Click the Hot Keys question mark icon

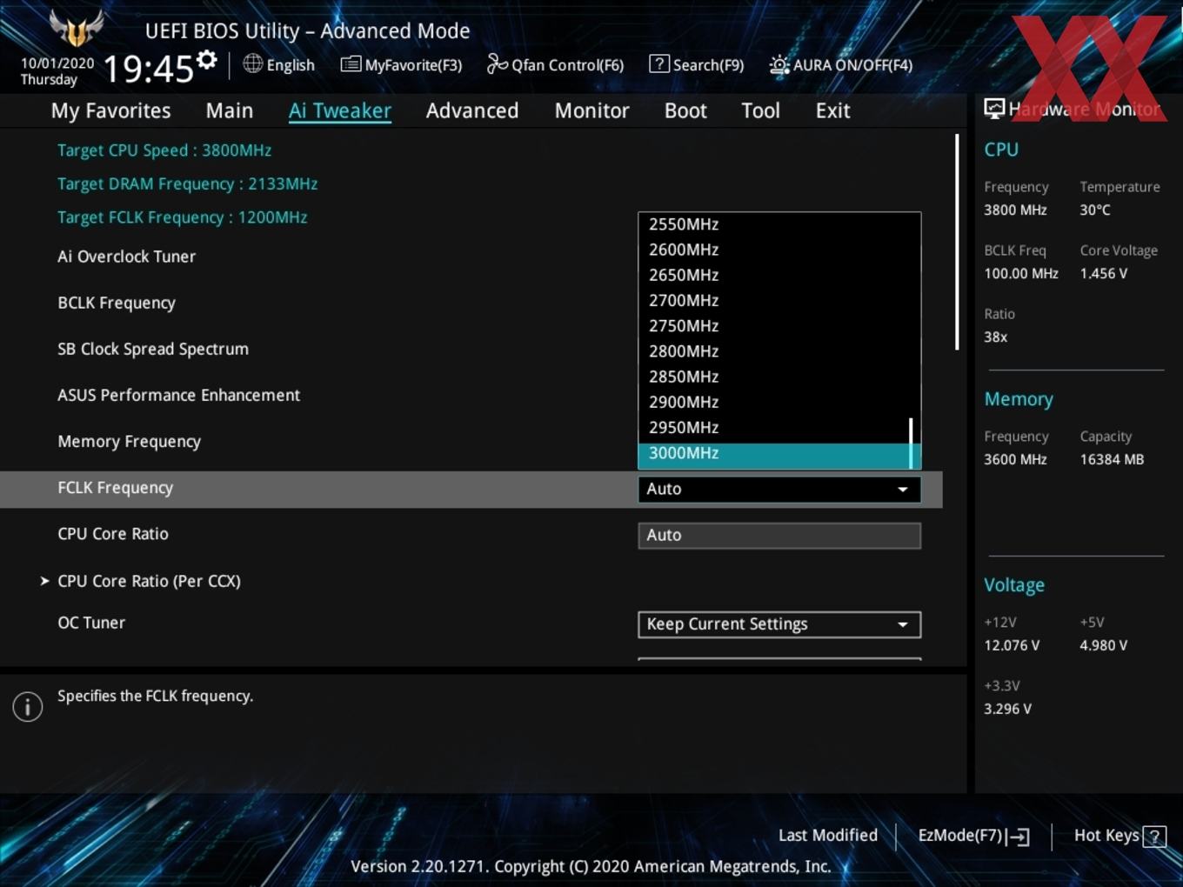pyautogui.click(x=1154, y=837)
